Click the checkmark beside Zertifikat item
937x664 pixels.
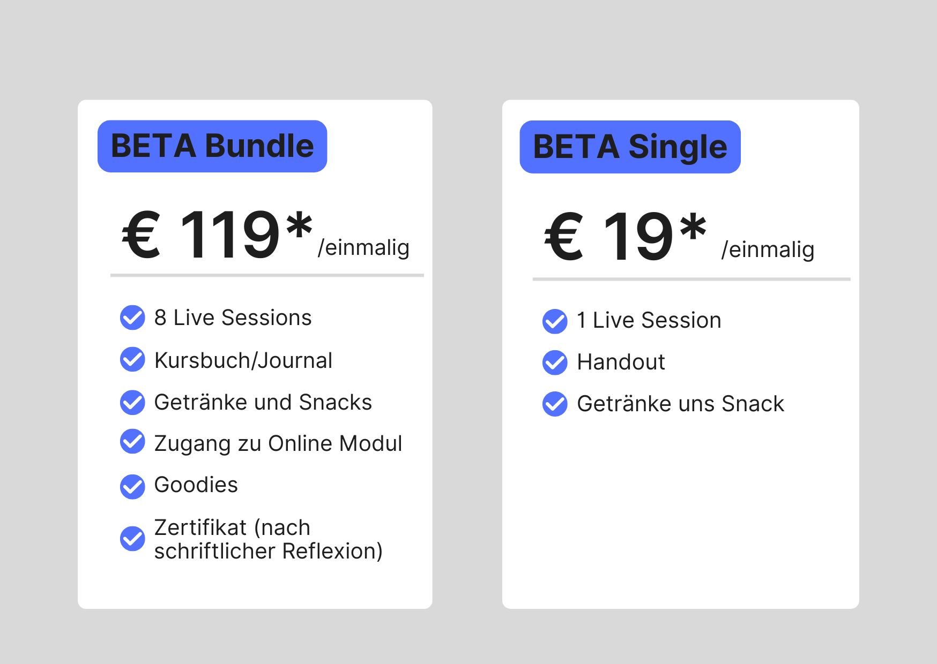(132, 539)
